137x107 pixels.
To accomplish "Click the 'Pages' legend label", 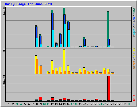I will [134, 33].
